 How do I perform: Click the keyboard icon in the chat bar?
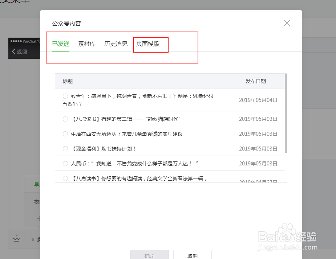16,239
